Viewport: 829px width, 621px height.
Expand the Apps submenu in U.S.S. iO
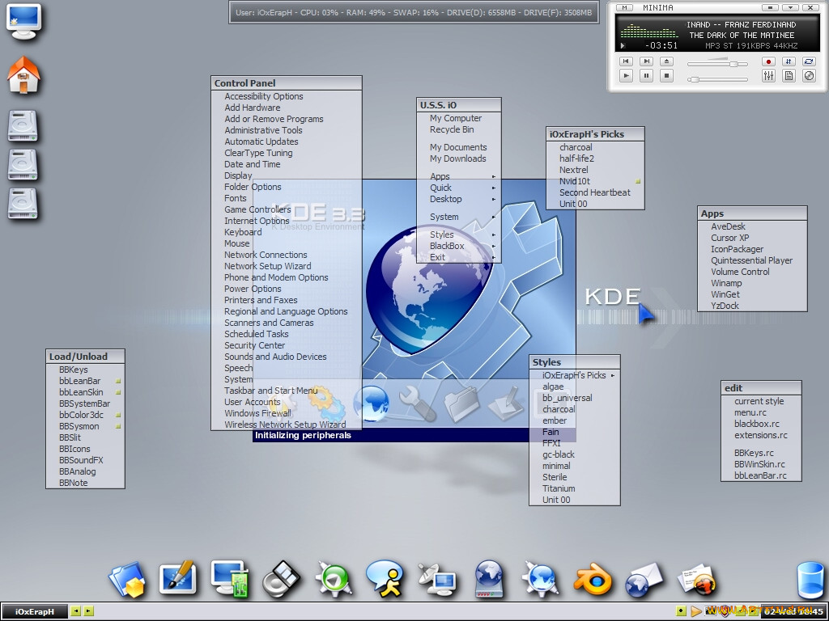(x=458, y=176)
